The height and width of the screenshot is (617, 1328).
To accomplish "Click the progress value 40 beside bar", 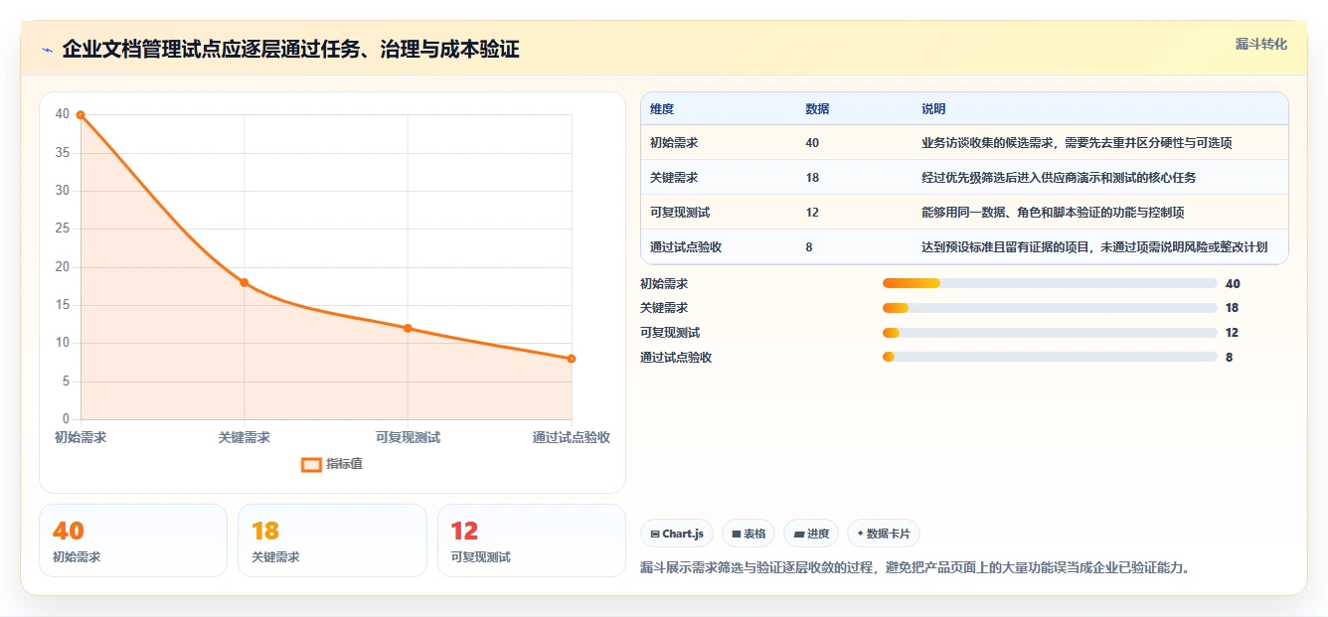I will click(x=1233, y=284).
